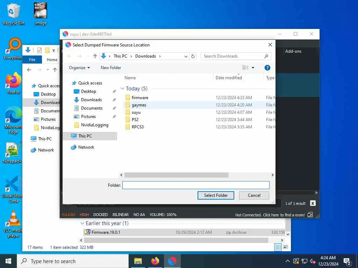Viewport: 358px width, 268px height.
Task: Sort by Date modified column
Action: (229, 78)
